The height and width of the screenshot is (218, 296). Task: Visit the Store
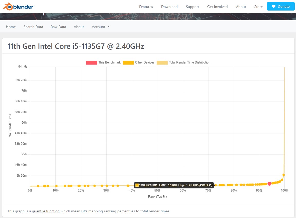[x=258, y=7]
